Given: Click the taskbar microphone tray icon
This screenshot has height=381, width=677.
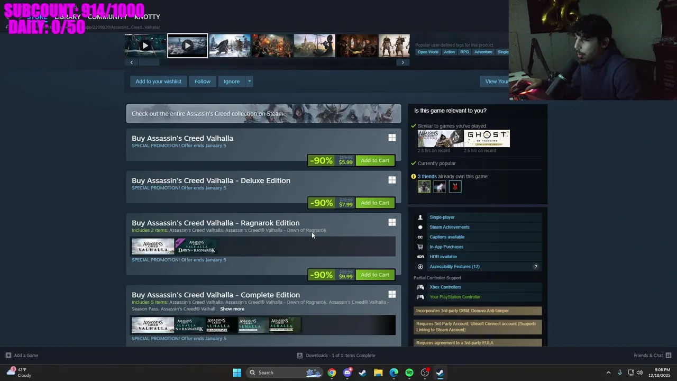Looking at the screenshot, I should click(620, 373).
